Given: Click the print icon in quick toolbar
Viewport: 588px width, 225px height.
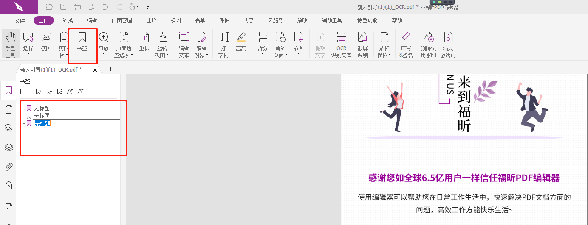Looking at the screenshot, I should (77, 7).
